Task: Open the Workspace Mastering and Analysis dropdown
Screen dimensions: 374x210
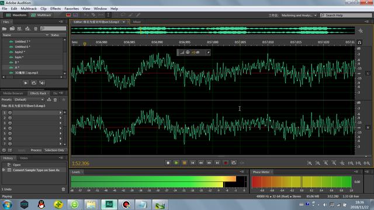Action: pos(299,15)
